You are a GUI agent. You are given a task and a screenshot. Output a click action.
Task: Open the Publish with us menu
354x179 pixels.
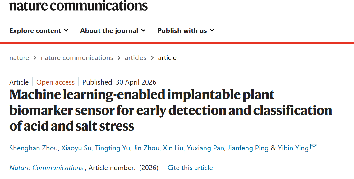click(186, 30)
